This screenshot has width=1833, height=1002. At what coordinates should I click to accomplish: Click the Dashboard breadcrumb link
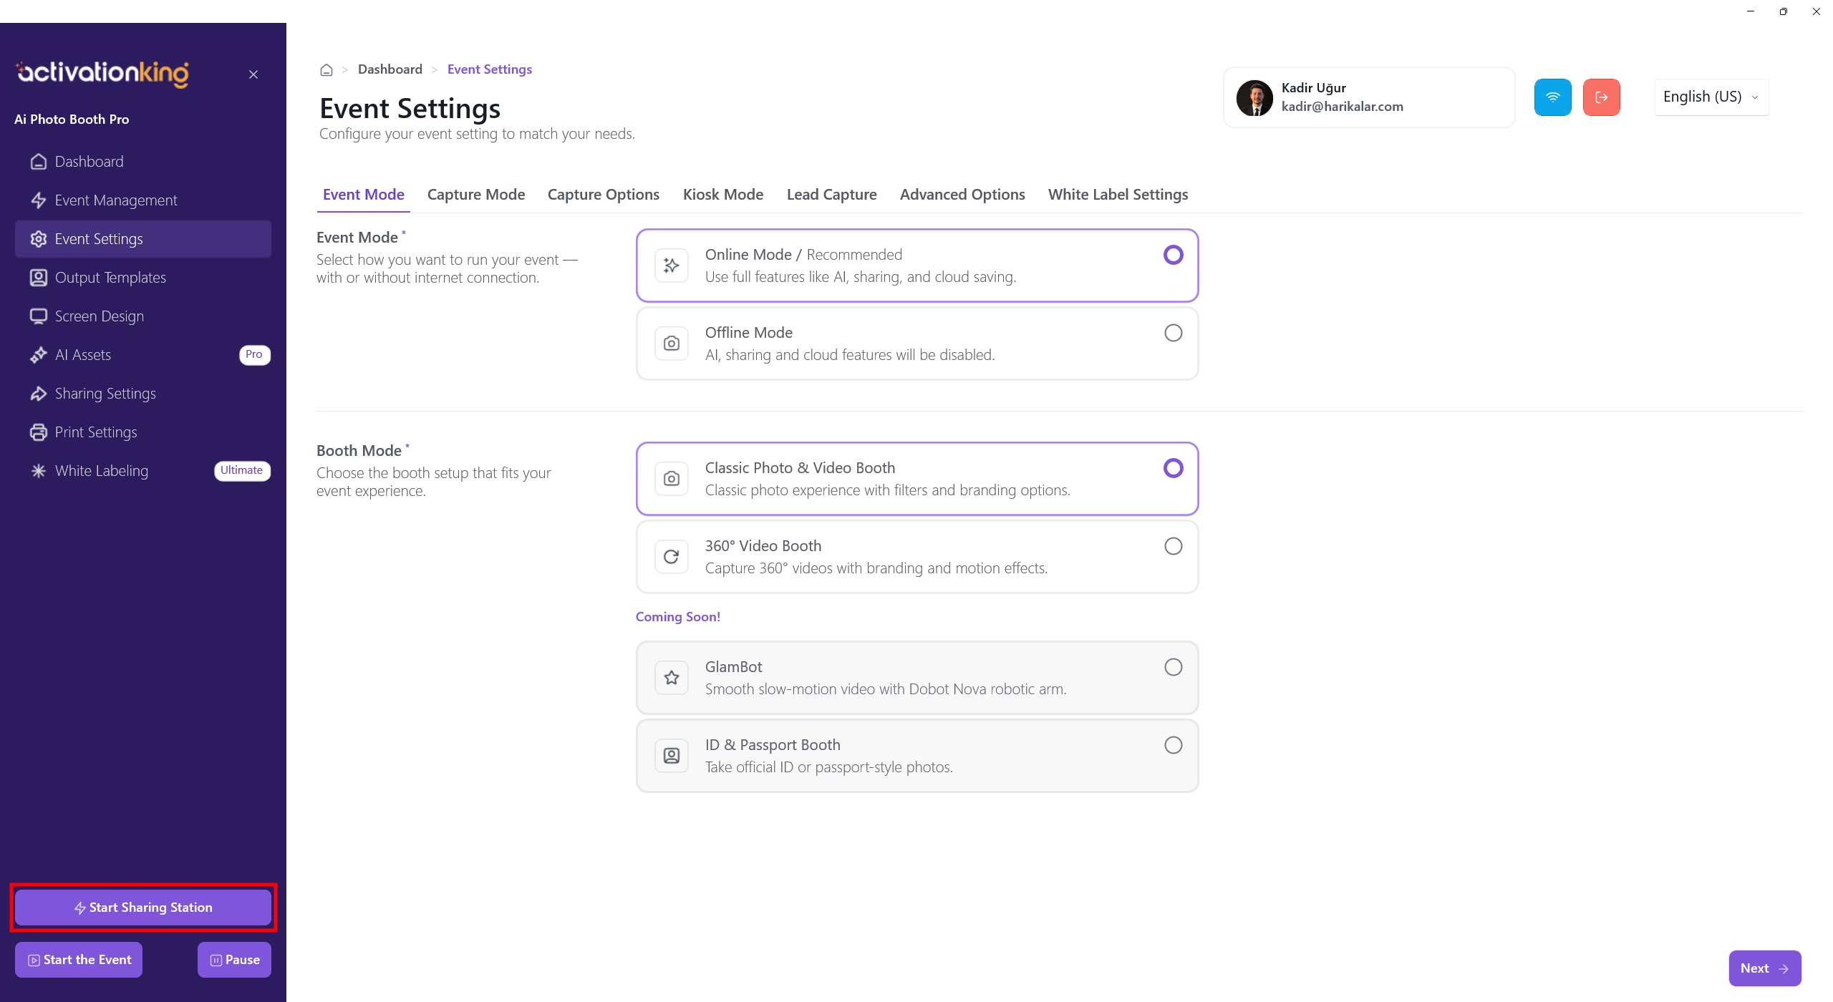pos(390,69)
